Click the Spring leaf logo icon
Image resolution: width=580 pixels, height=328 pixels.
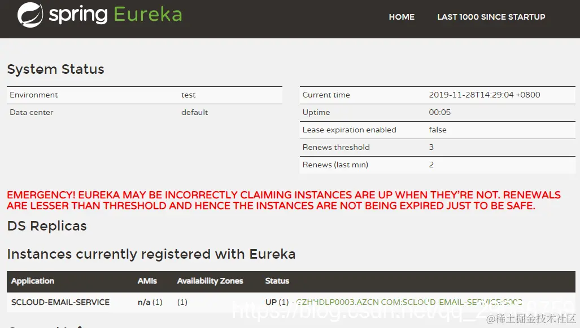30,15
